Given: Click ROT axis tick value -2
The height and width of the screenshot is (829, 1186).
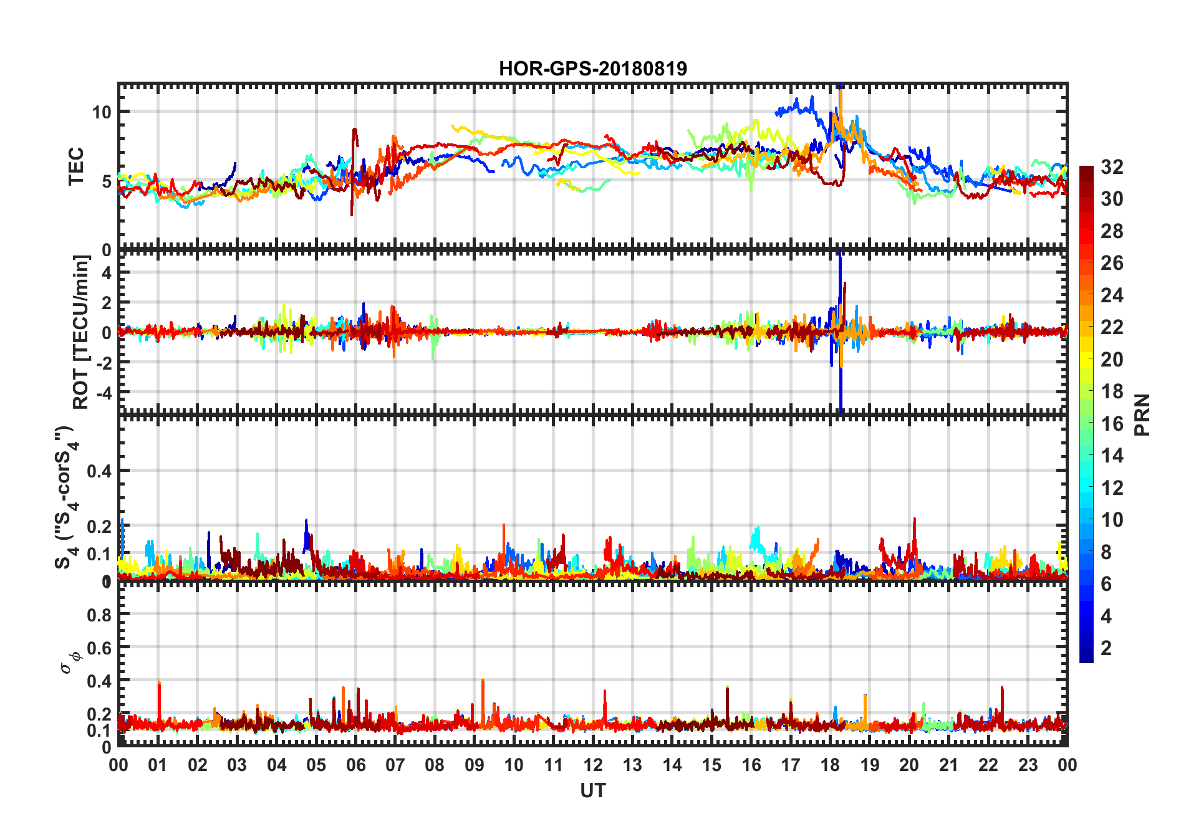Looking at the screenshot, I should click(x=104, y=363).
